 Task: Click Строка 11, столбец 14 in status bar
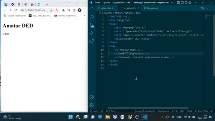(145, 111)
